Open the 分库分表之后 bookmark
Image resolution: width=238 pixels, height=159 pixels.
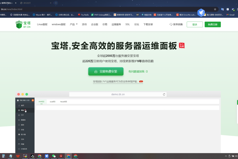(x=65, y=15)
